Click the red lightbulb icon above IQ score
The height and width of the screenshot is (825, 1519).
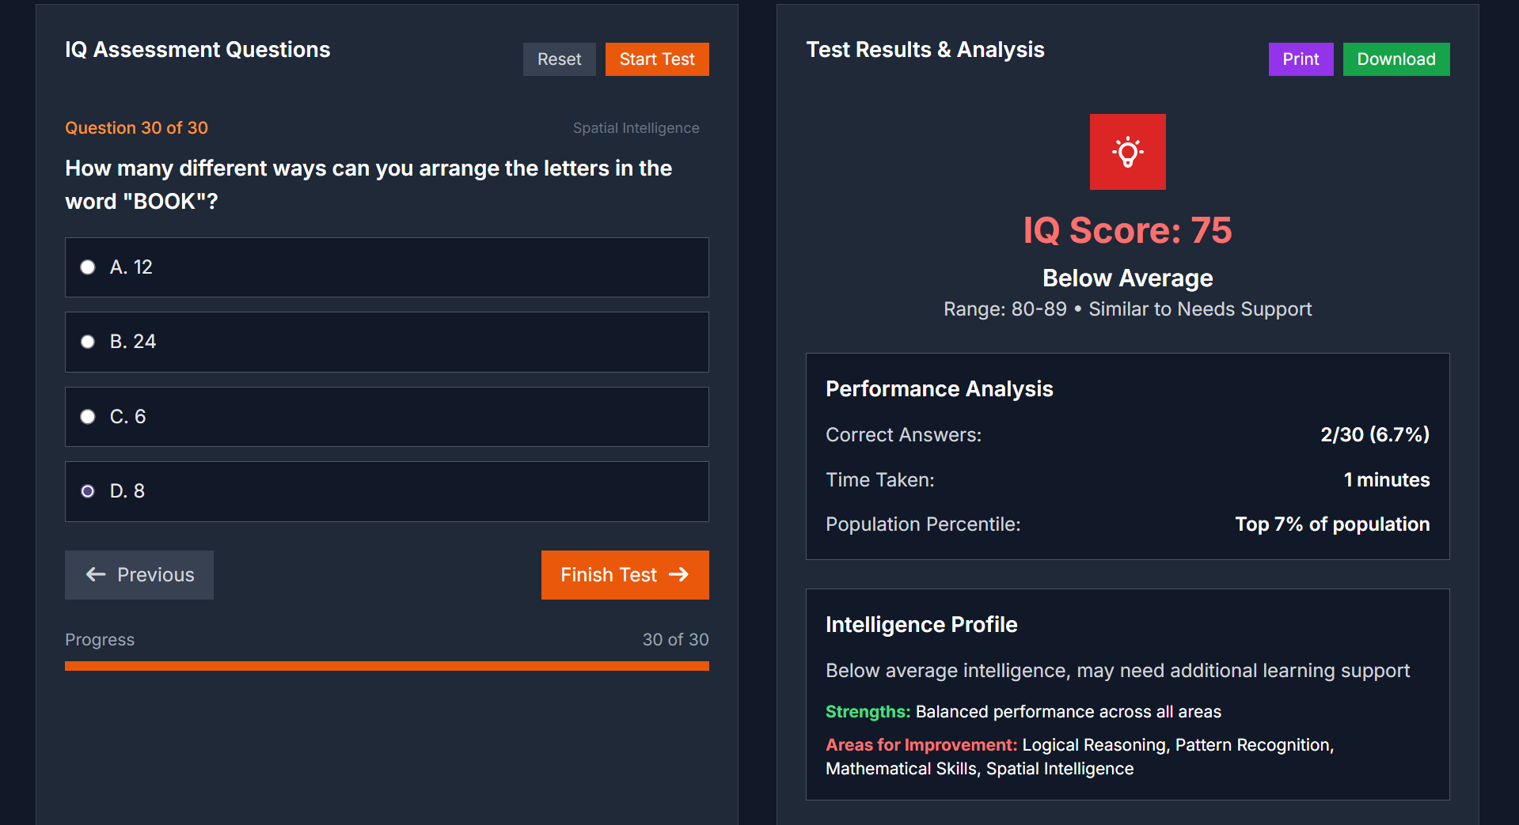click(x=1127, y=152)
